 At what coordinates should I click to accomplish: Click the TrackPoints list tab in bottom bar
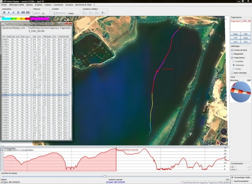pyautogui.click(x=206, y=182)
